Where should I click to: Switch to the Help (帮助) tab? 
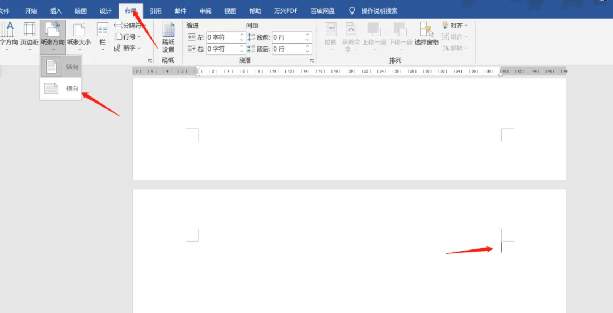pos(255,11)
